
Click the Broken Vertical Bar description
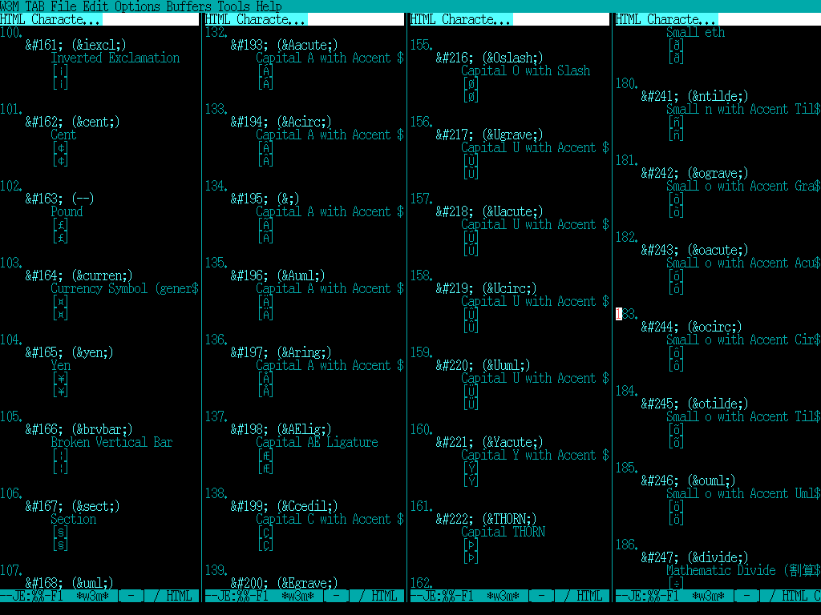click(112, 442)
